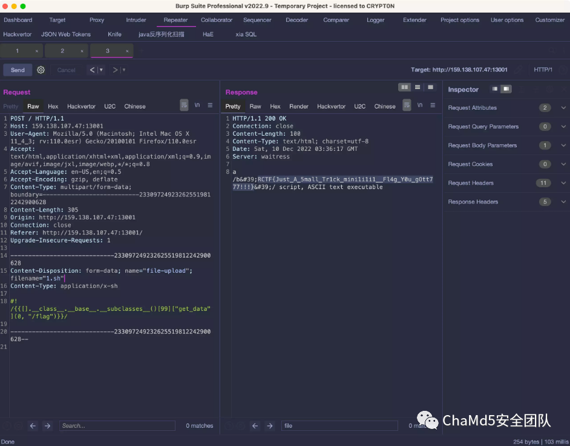Screen dimensions: 570x446
Task: Open the Proxy tab
Action: click(x=97, y=20)
